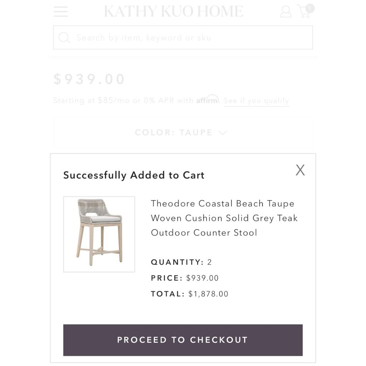Click the Total: $1,878.00 line

[189, 294]
